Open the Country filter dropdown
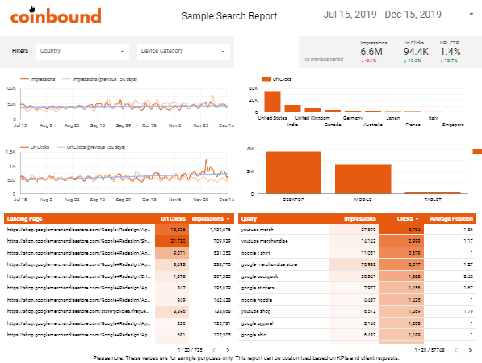The image size is (482, 363). [x=82, y=51]
